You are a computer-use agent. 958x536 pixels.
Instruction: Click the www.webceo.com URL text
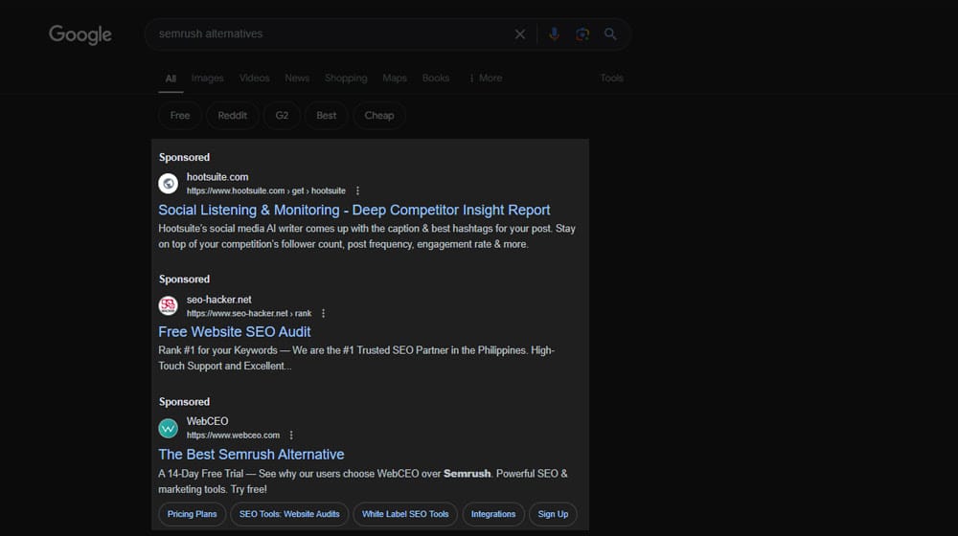pos(234,435)
